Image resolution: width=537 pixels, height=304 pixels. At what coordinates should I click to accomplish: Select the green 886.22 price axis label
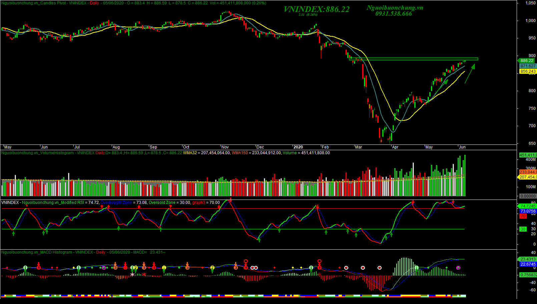[x=527, y=61]
